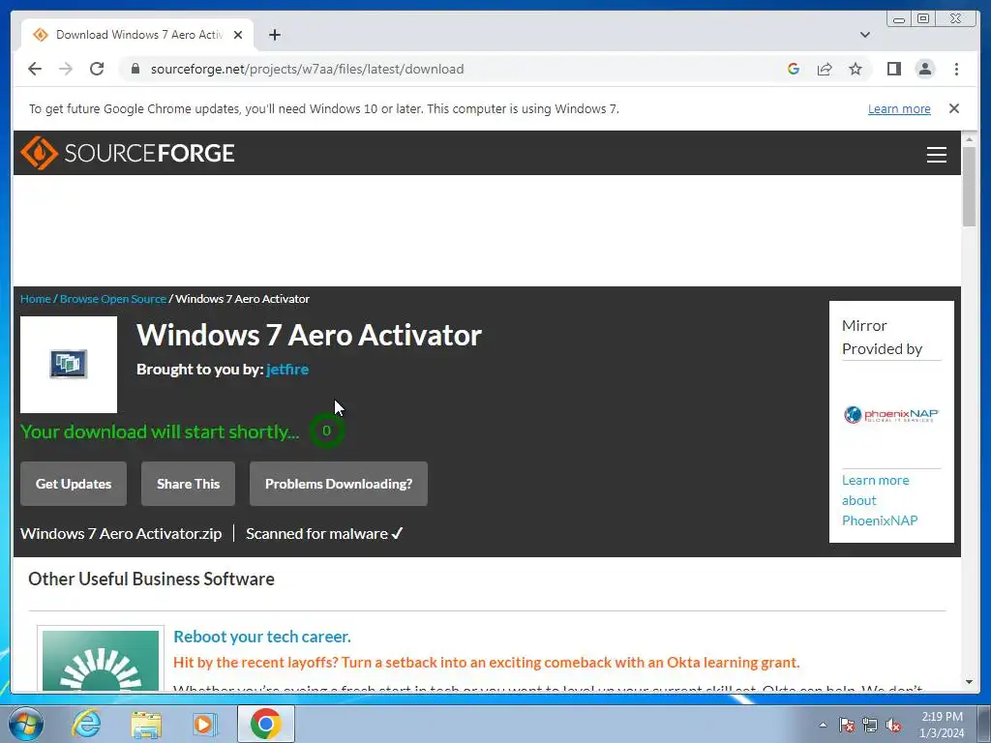Click the phoenixNAP mirror logo
This screenshot has width=991, height=743.
point(891,415)
